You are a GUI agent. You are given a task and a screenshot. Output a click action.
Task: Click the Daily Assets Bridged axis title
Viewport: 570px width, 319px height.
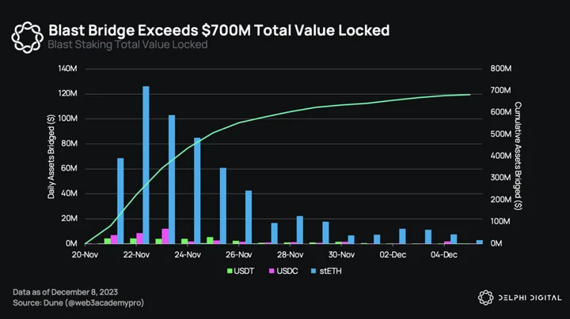(51, 156)
